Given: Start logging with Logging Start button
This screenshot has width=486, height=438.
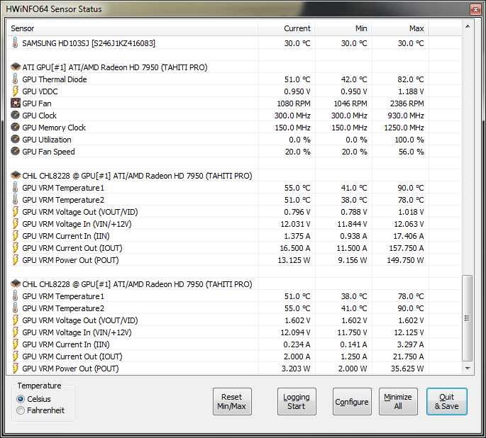Looking at the screenshot, I should point(297,401).
